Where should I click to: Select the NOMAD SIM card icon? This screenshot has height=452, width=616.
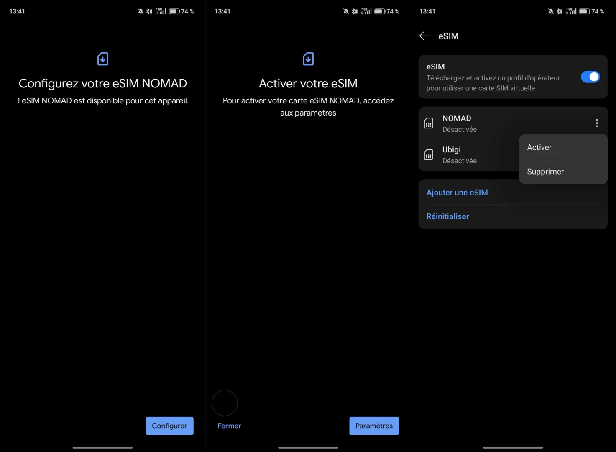point(428,123)
